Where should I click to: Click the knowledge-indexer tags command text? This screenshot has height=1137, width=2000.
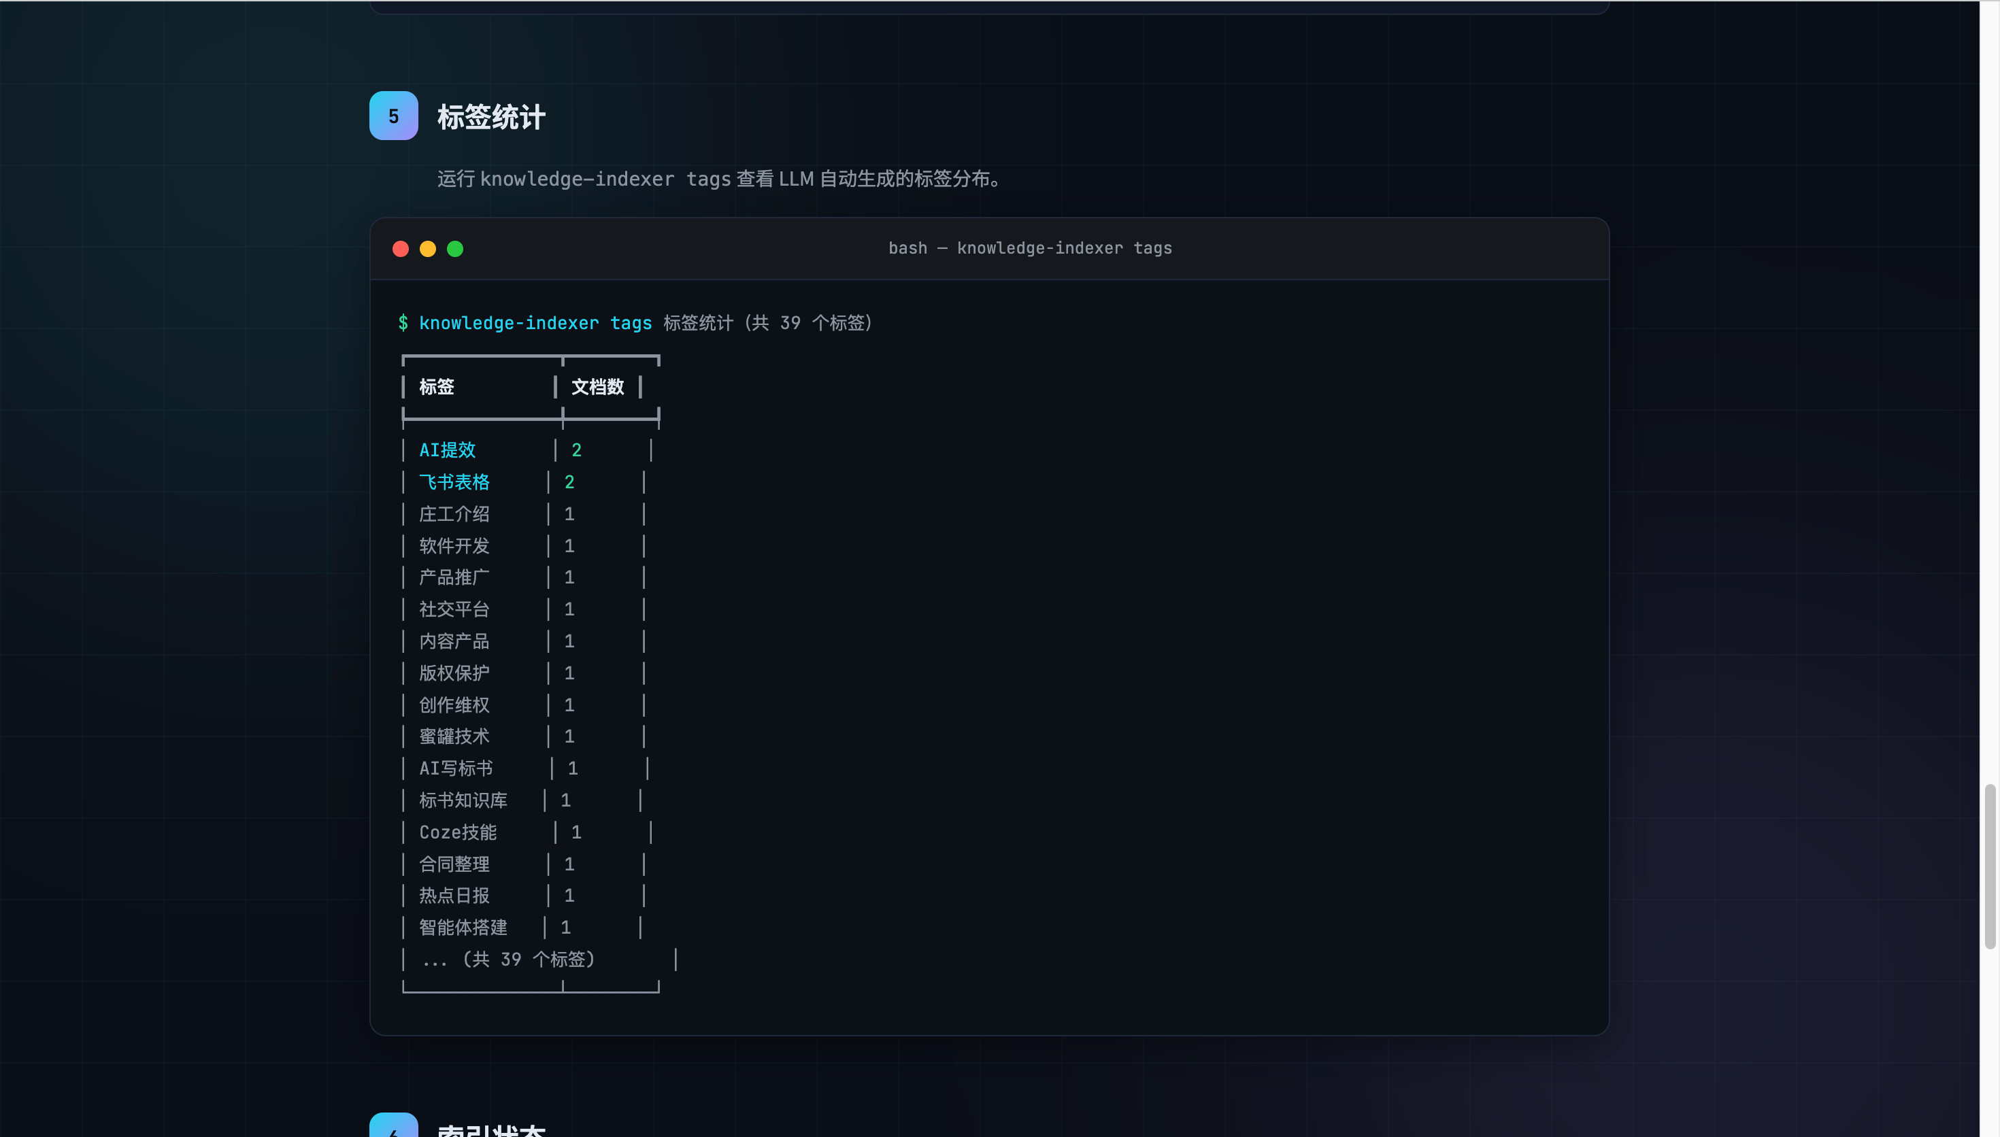tap(535, 323)
